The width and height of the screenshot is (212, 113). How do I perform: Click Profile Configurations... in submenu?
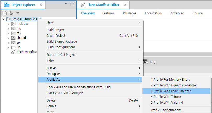click(167, 110)
